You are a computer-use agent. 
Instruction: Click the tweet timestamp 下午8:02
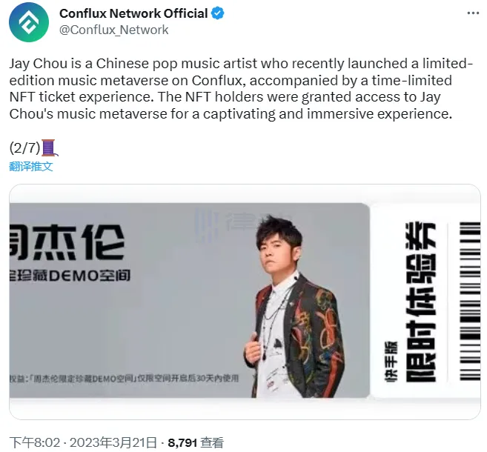[35, 442]
